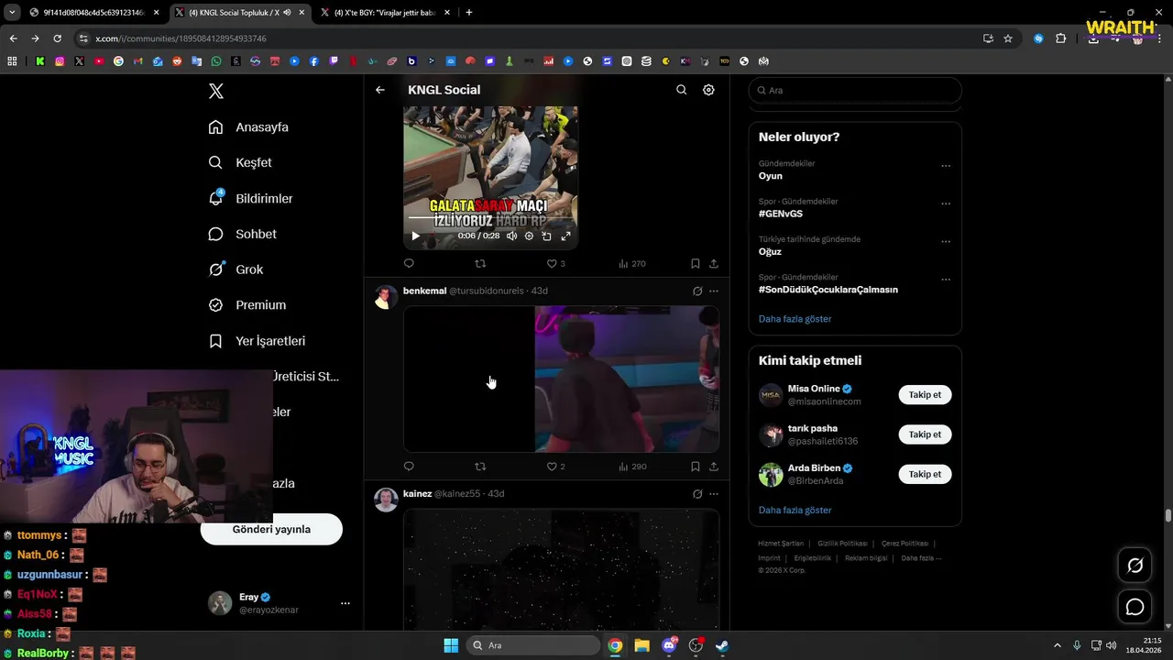The image size is (1173, 660).
Task: Click the Ara search field on X
Action: [x=855, y=90]
